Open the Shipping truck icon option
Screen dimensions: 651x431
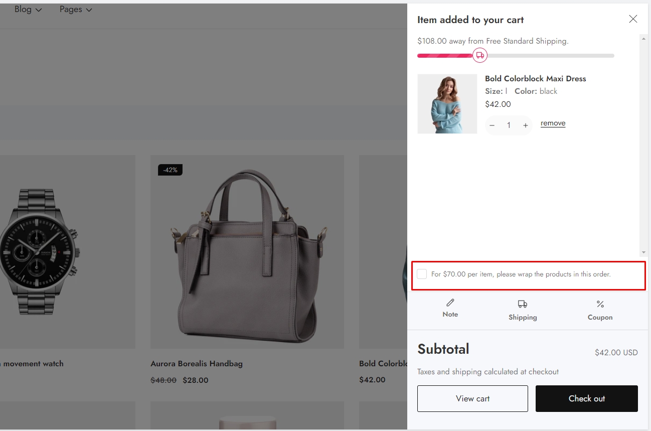click(522, 304)
